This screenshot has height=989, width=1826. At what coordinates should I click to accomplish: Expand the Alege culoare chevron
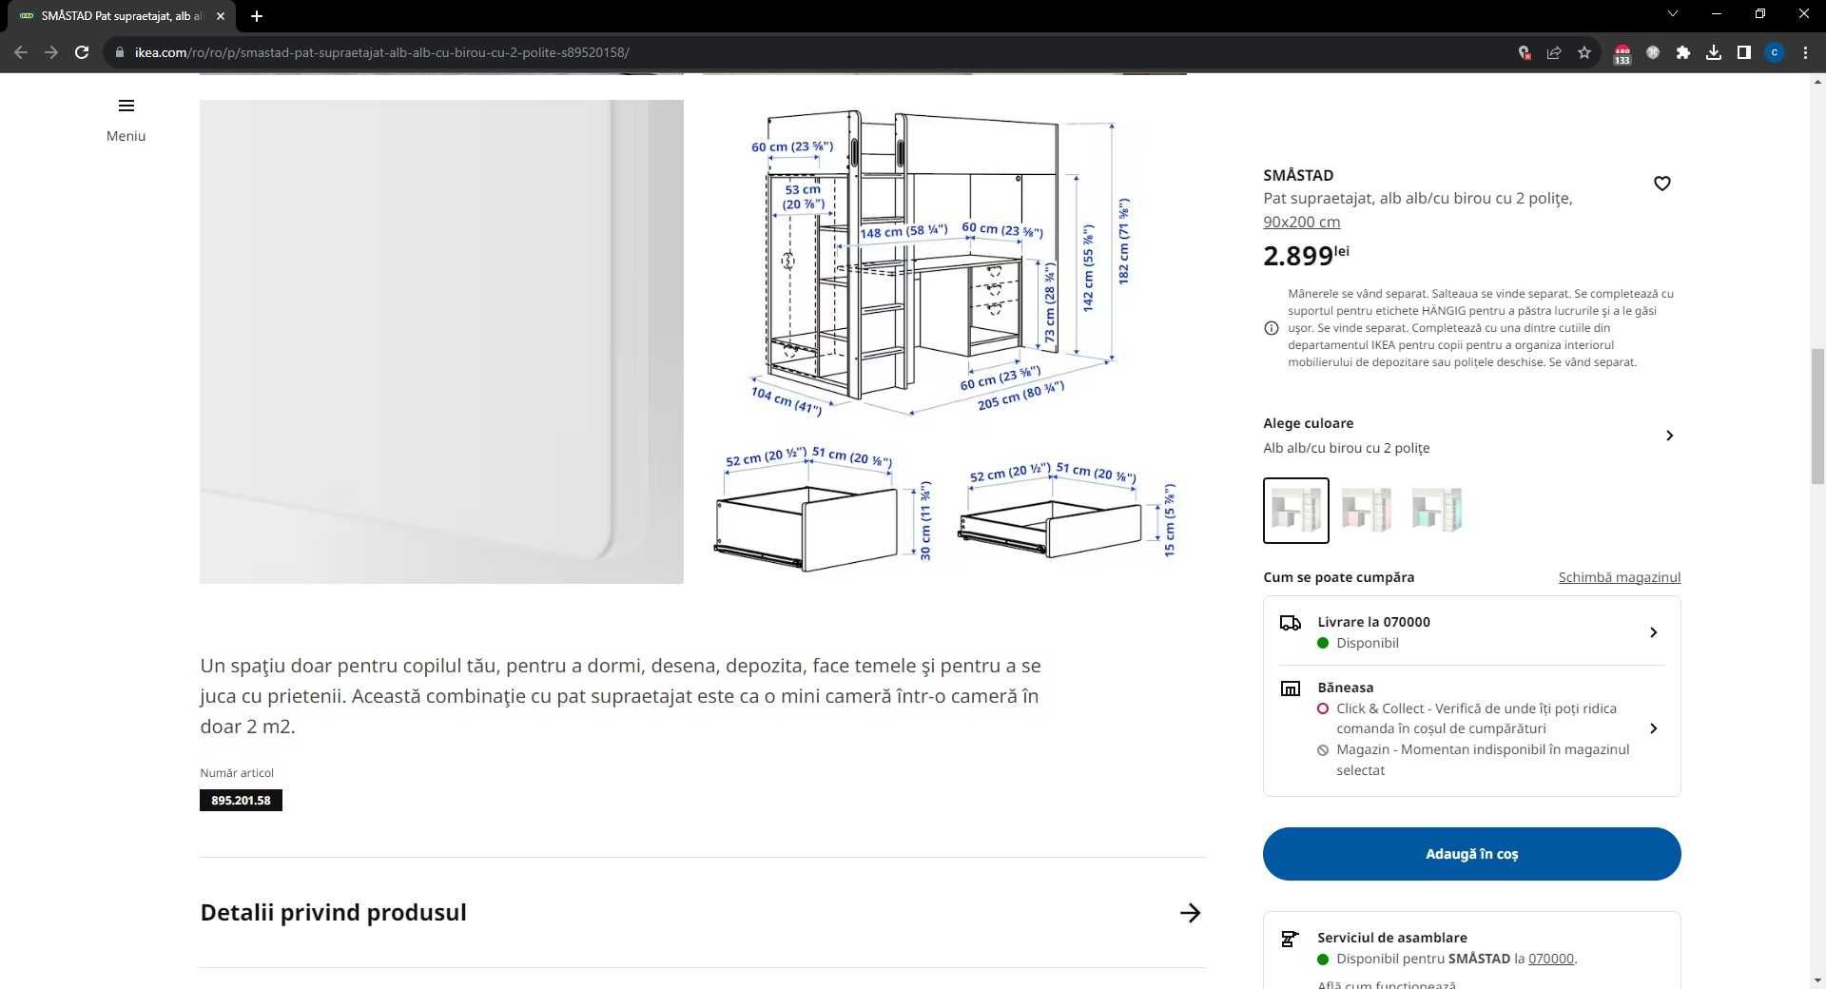(1669, 436)
